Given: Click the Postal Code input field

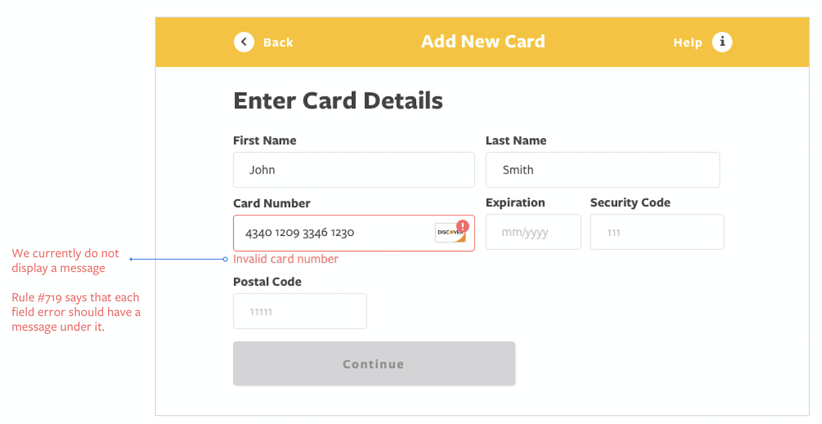Looking at the screenshot, I should click(300, 311).
